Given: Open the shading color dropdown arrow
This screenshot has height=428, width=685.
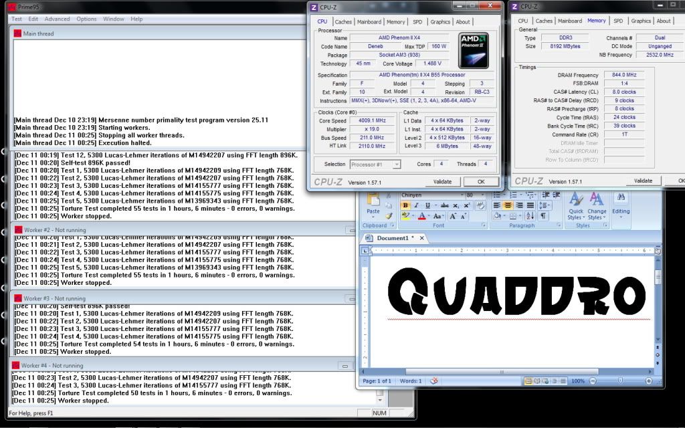Looking at the screenshot, I should 506,216.
